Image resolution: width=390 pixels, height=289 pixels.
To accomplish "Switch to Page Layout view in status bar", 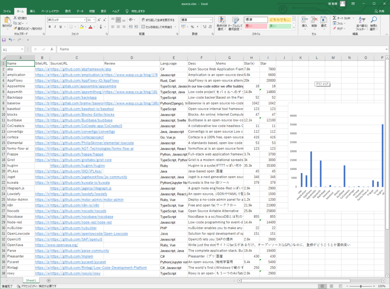I will (331, 286).
